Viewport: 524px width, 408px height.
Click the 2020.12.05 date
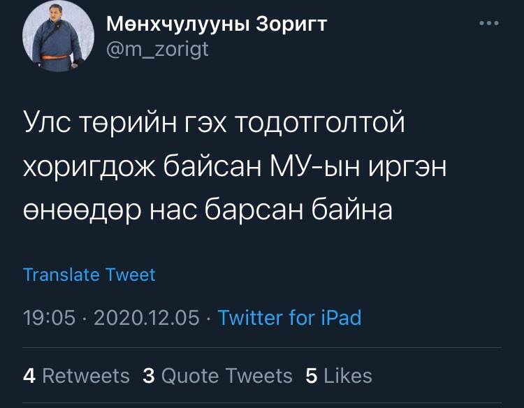pos(147,318)
